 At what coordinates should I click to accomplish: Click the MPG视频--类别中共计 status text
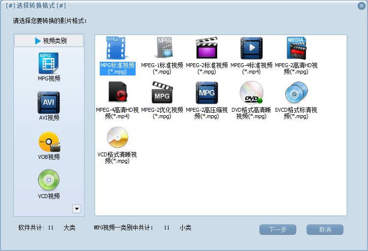123,227
